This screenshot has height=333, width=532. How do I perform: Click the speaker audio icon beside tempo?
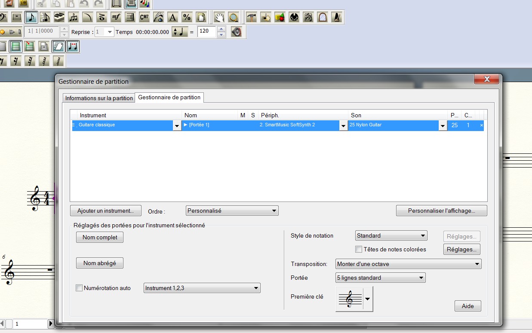[x=236, y=31]
